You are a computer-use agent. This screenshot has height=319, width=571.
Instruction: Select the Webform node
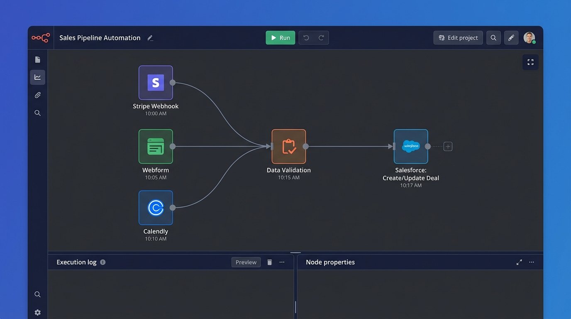(156, 147)
